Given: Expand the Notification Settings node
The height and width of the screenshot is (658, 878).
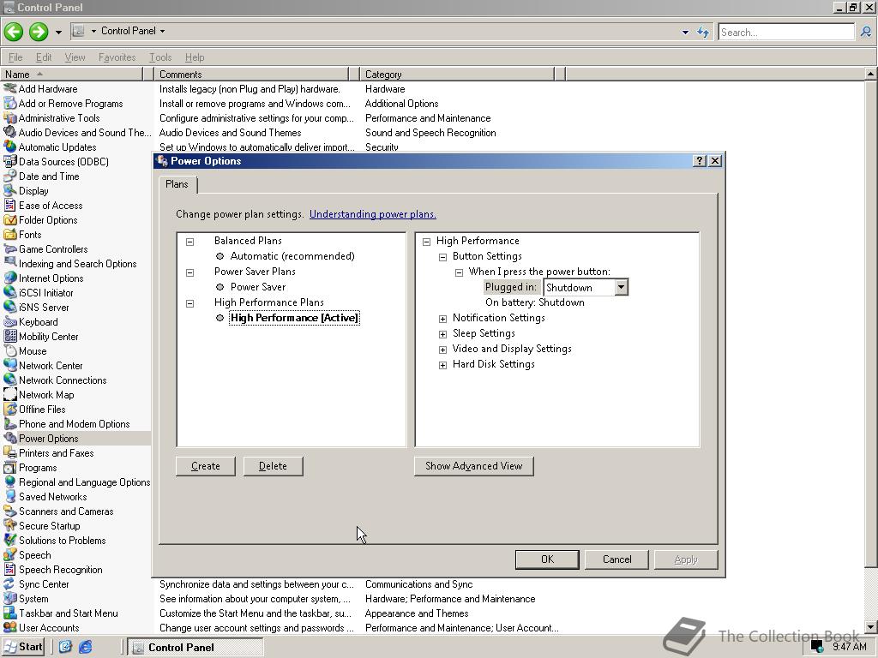Looking at the screenshot, I should pos(443,319).
